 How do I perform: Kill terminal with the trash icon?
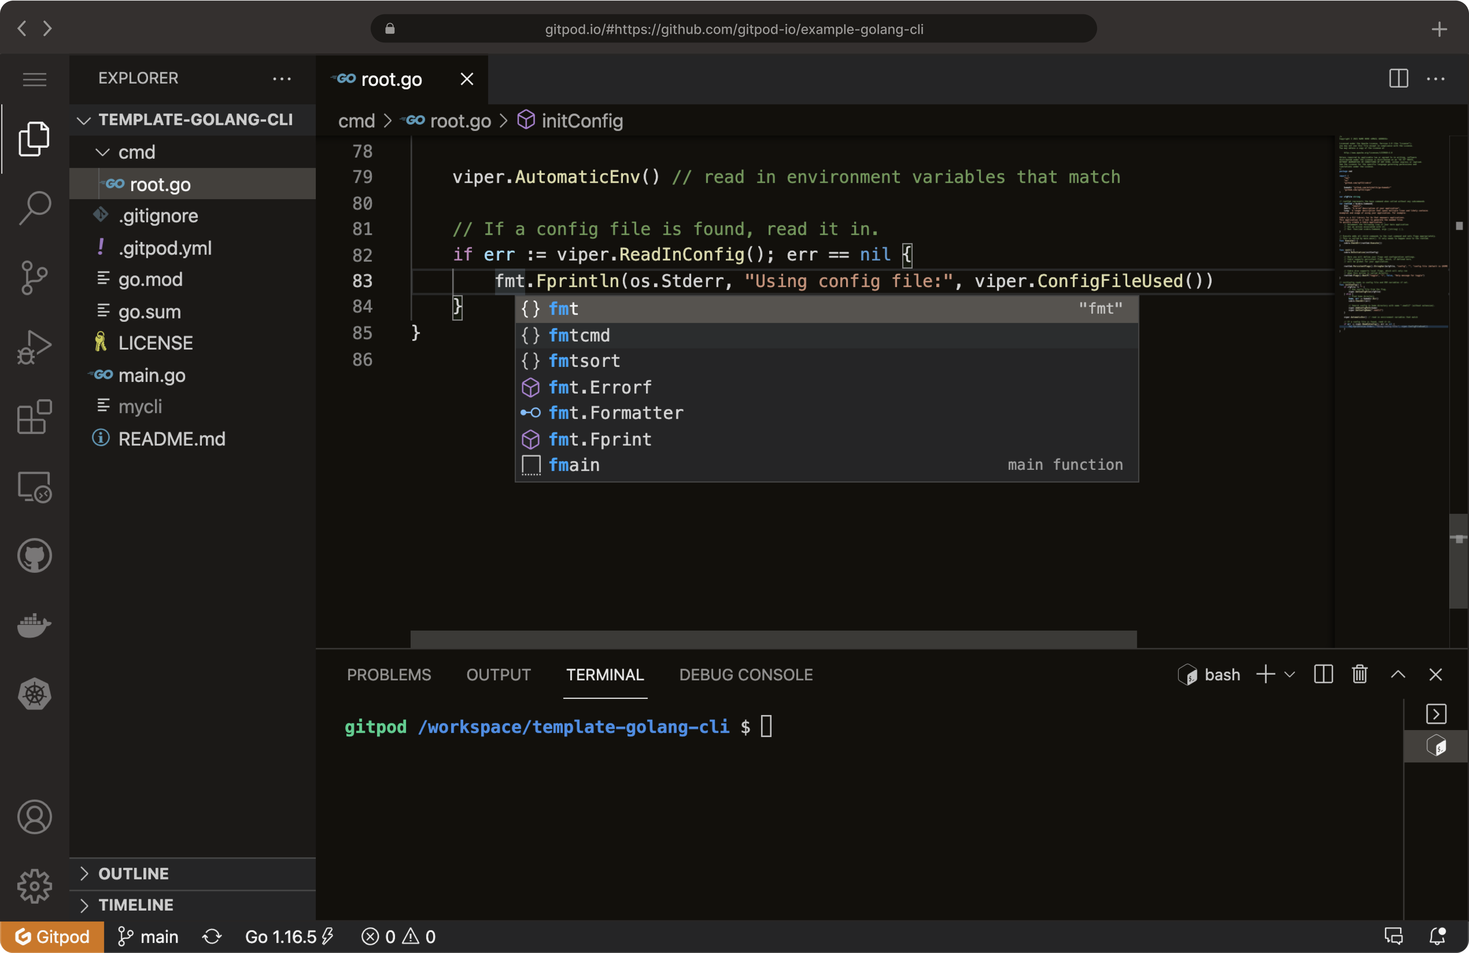(x=1359, y=674)
